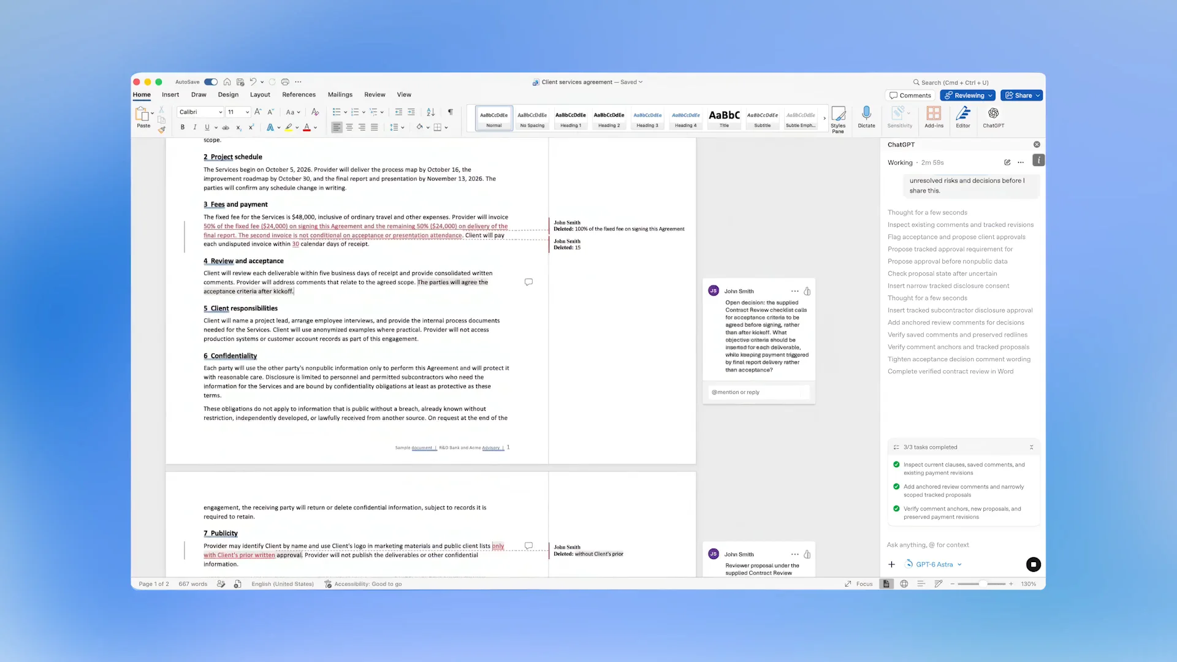Switch to the Review tab

(x=375, y=95)
